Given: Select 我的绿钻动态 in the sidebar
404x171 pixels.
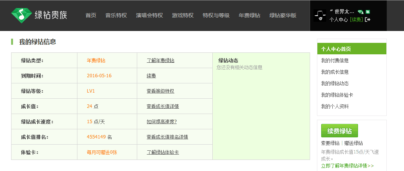Looking at the screenshot, I should (x=335, y=83).
